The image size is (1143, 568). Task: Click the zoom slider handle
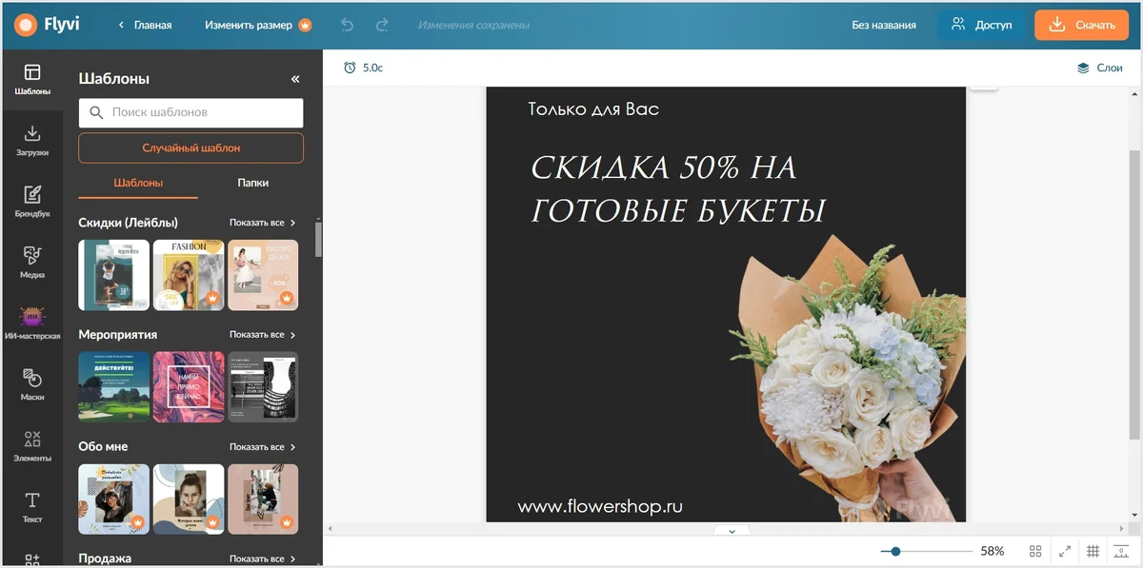pyautogui.click(x=895, y=551)
